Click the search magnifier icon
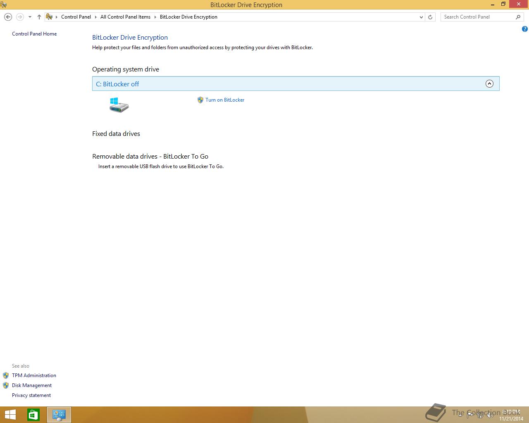Viewport: 529px width, 423px height. (518, 17)
